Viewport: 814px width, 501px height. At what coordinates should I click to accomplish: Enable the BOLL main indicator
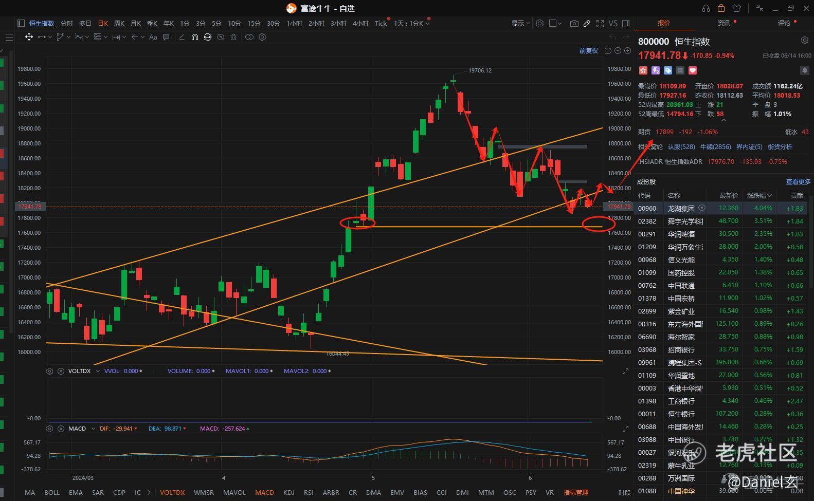pos(52,492)
